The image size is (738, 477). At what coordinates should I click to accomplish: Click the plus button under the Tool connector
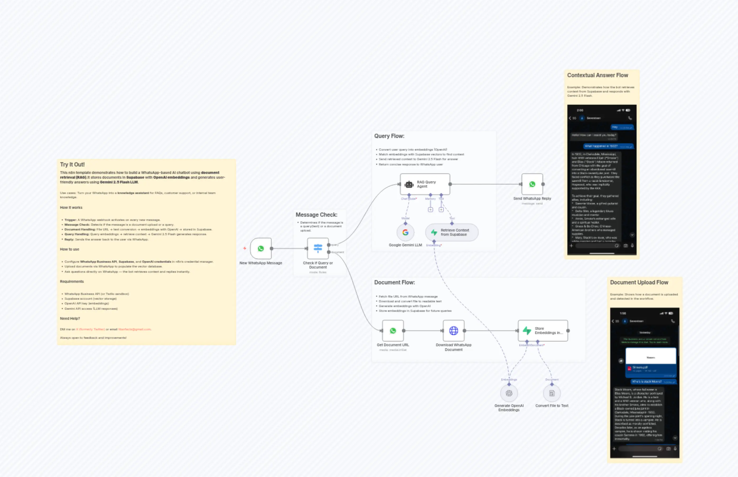(441, 210)
